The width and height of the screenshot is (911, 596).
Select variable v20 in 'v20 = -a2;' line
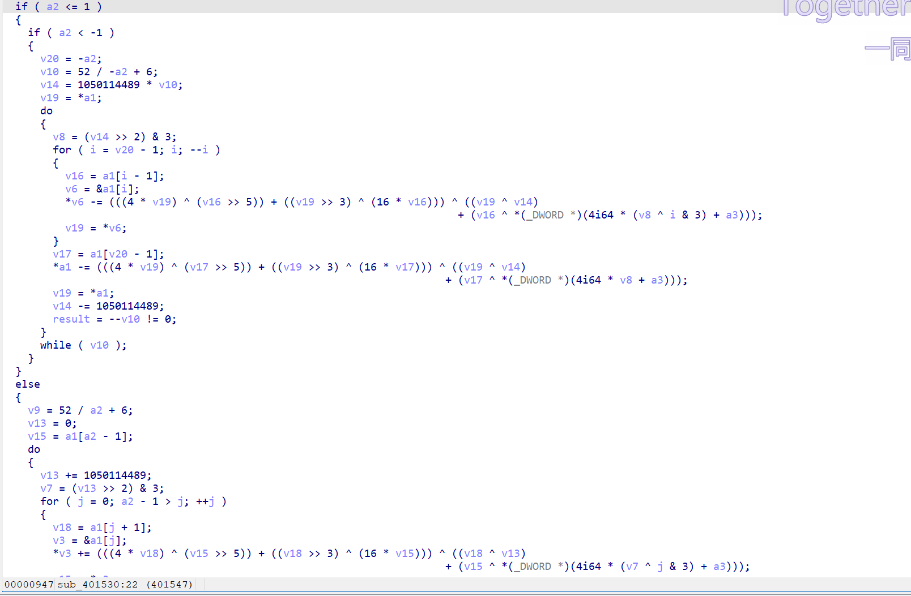click(49, 59)
